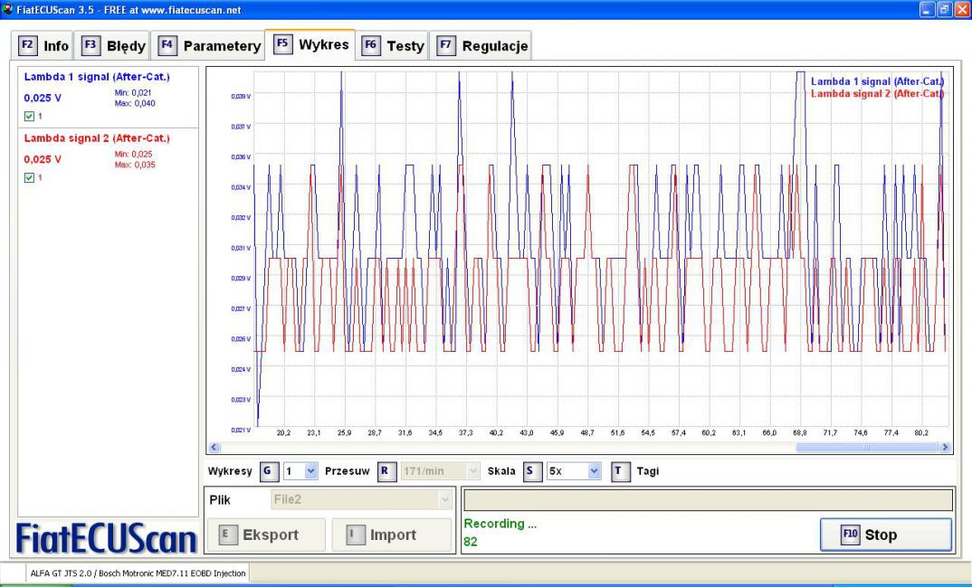Click the T key icon for Tagi
The width and height of the screenshot is (972, 587).
[x=620, y=471]
